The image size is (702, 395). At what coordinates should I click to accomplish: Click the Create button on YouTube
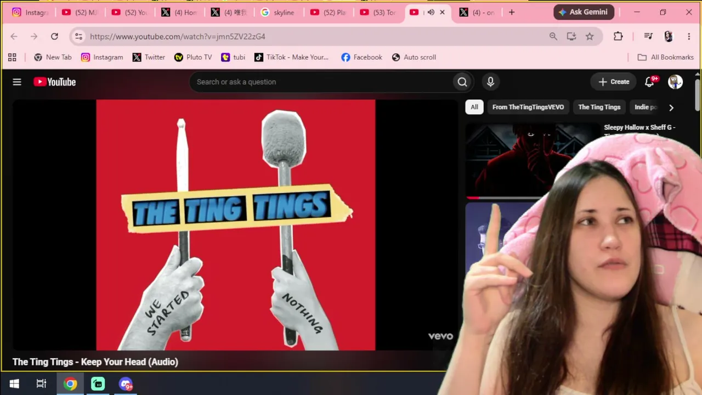click(614, 82)
